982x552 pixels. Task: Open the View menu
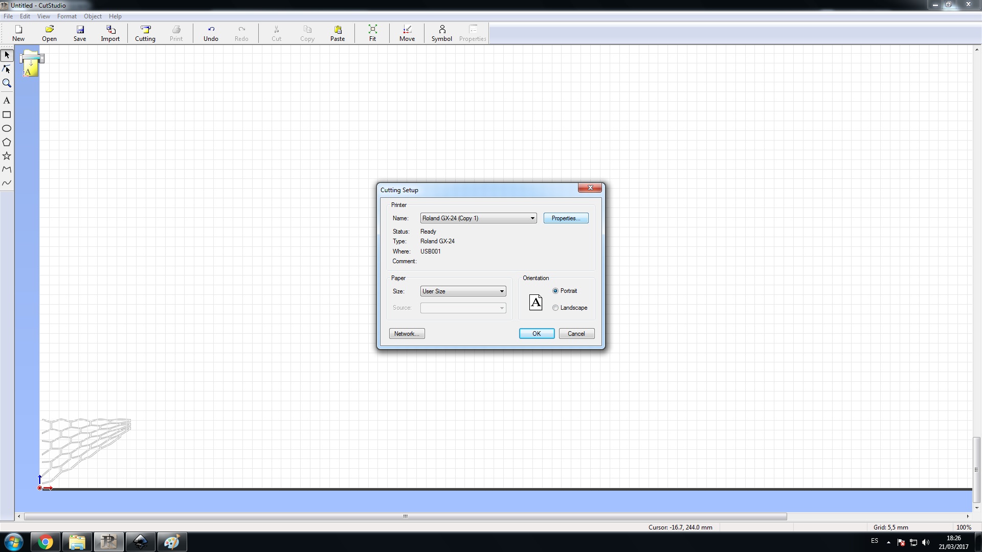[43, 16]
